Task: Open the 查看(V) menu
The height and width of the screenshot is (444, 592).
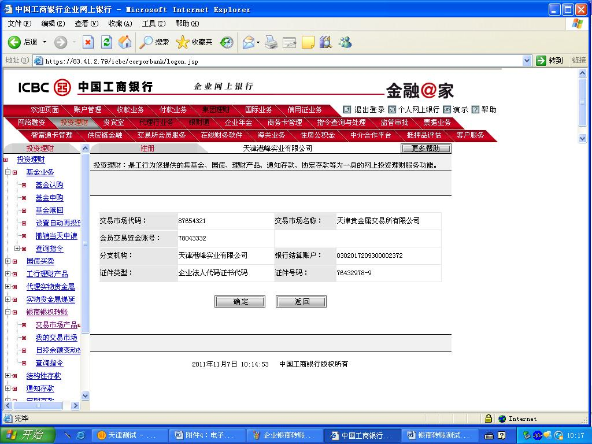Action: [87, 23]
